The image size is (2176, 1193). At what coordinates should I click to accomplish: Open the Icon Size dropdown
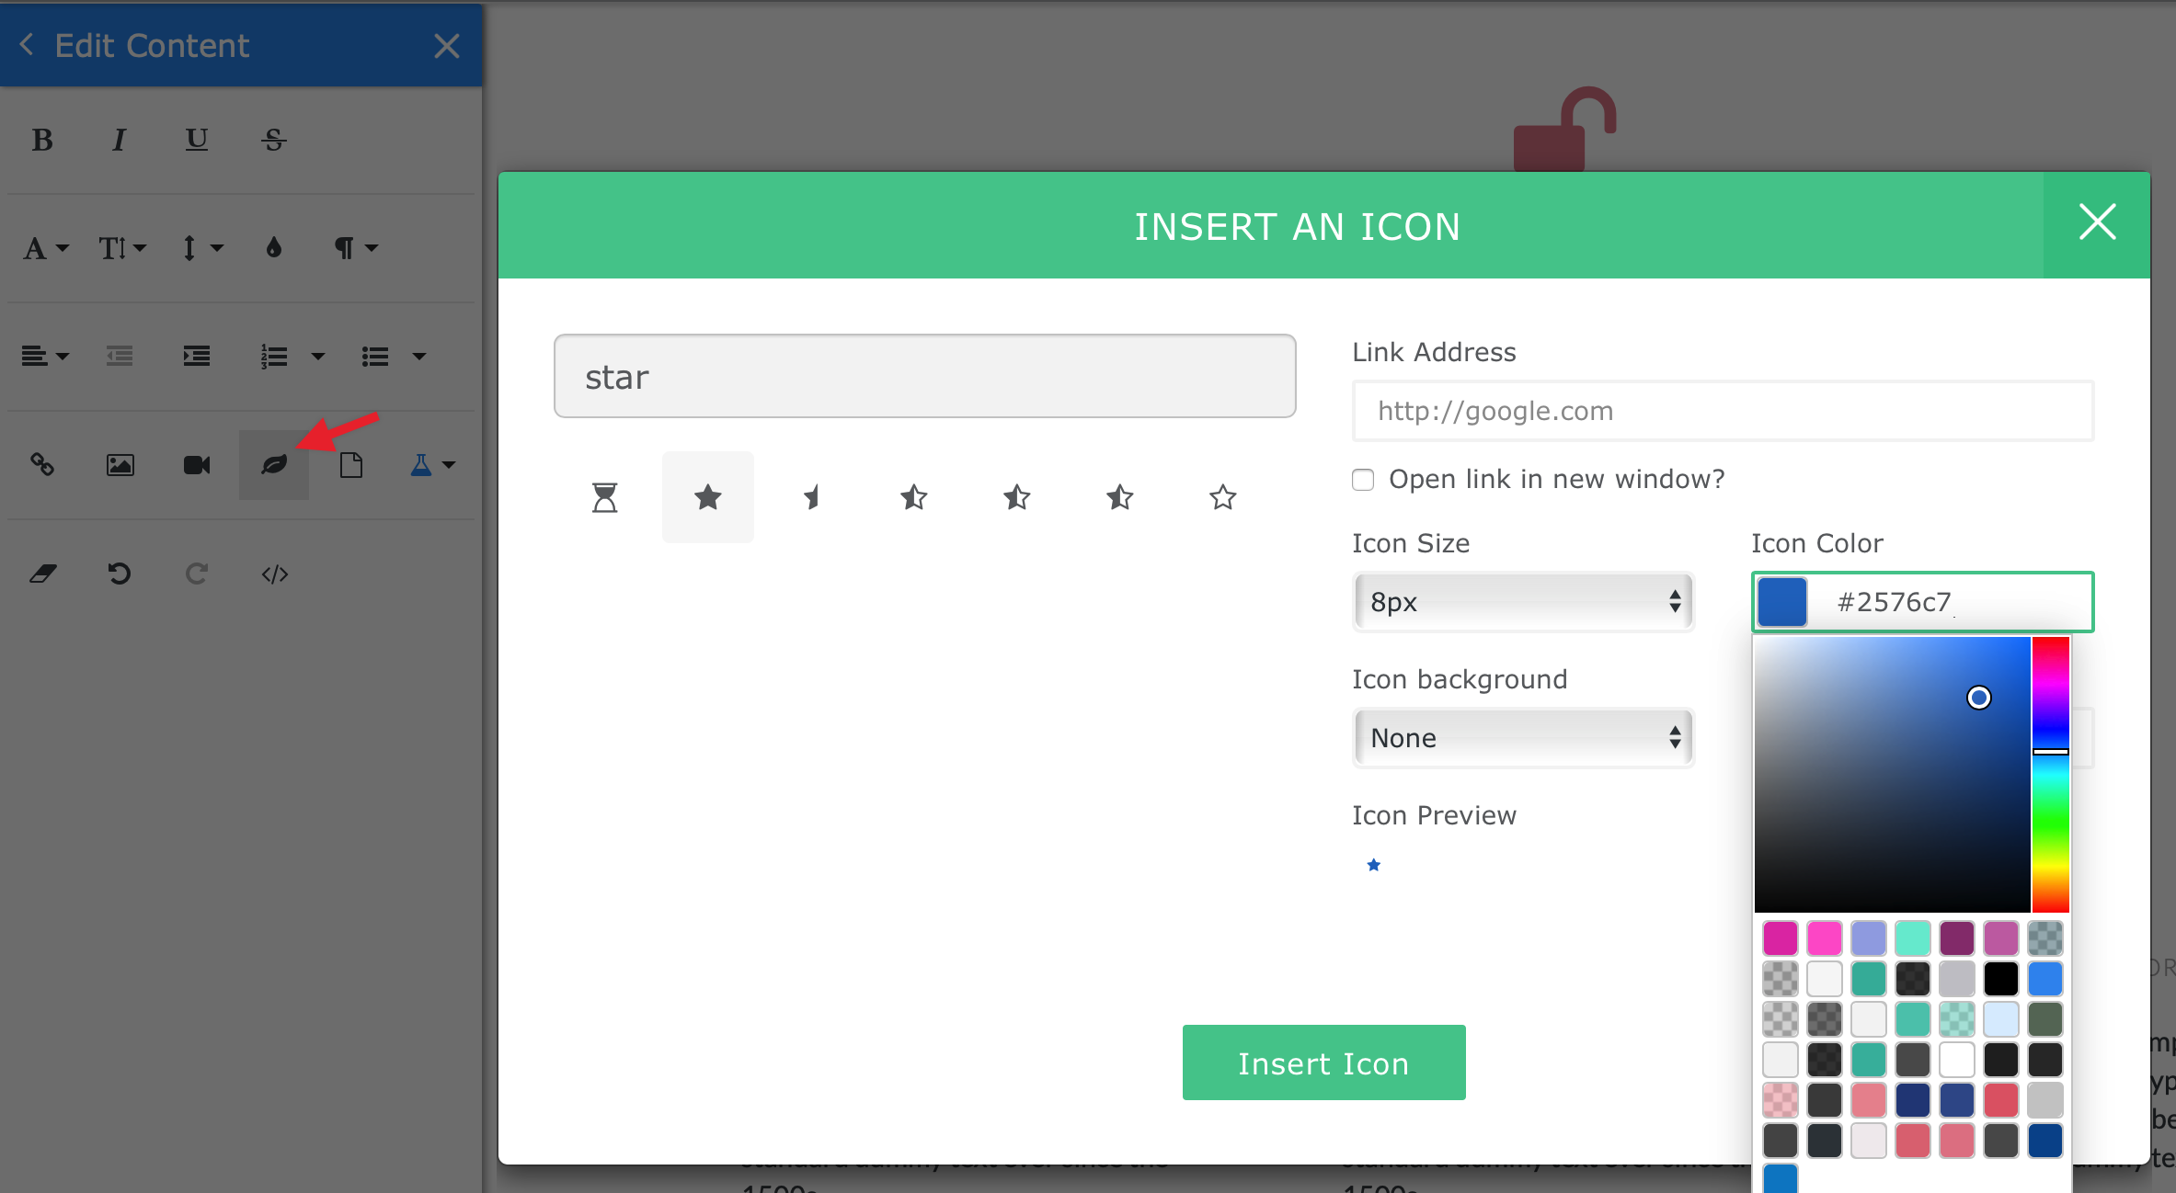click(1523, 602)
